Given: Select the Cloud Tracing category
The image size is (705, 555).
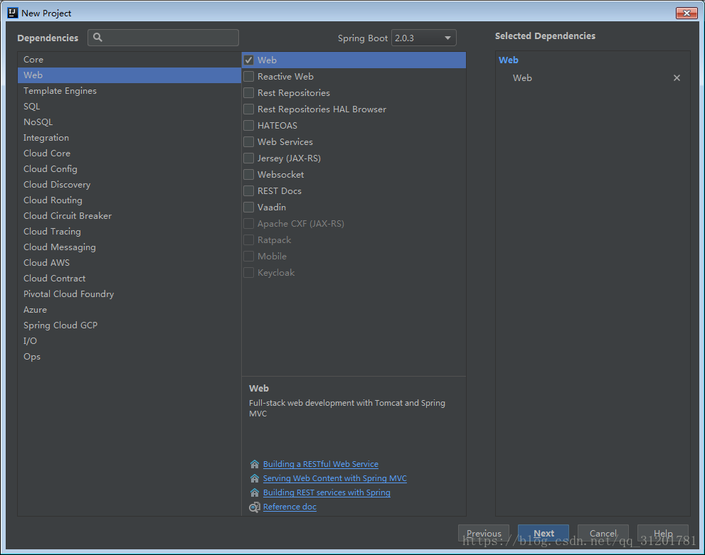Looking at the screenshot, I should 129,231.
